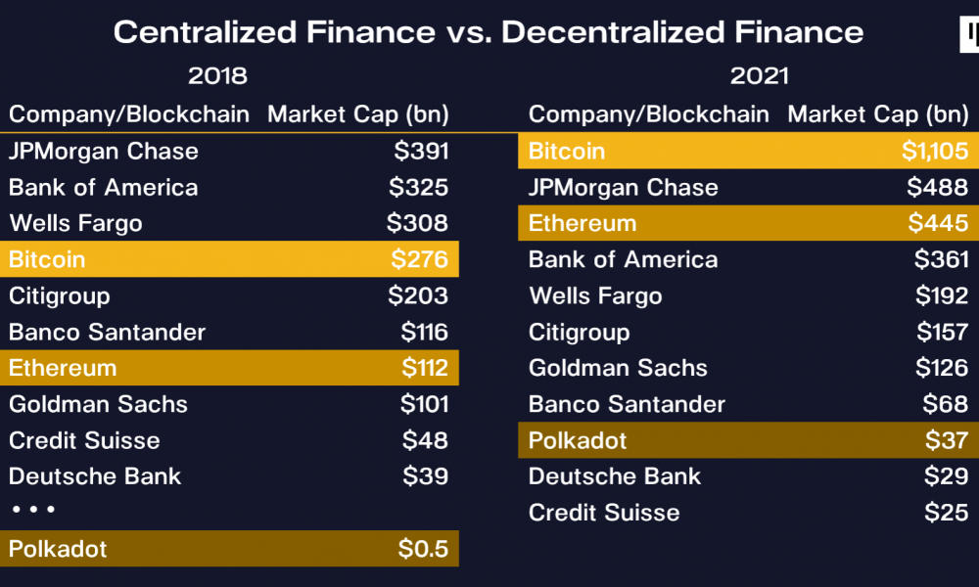This screenshot has height=587, width=979.
Task: Click the 2021 table heading
Action: (x=760, y=76)
